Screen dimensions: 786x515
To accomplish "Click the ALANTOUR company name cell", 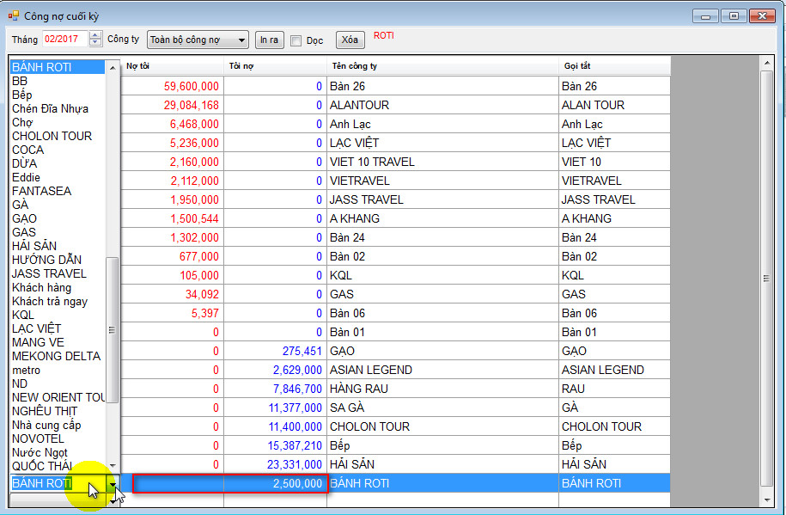I will [x=442, y=105].
